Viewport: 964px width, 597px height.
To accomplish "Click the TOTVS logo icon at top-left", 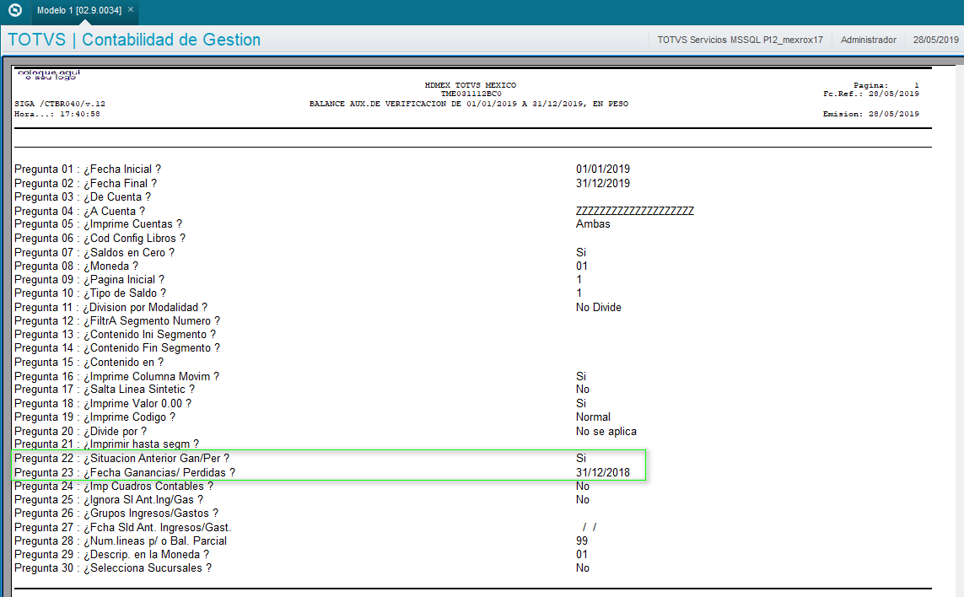I will point(14,10).
